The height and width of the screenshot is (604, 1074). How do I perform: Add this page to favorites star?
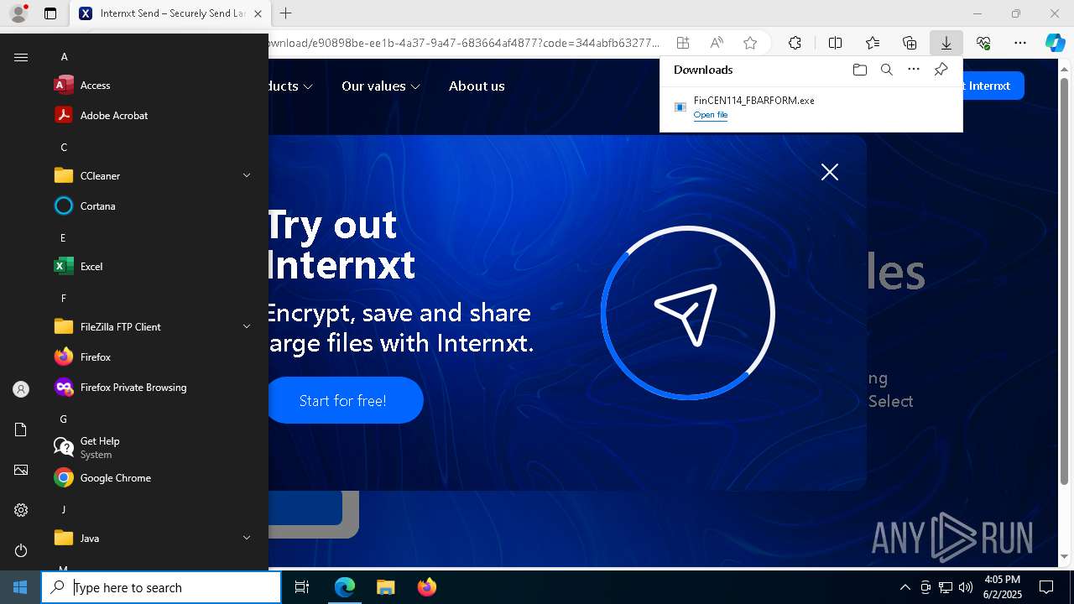(x=750, y=43)
